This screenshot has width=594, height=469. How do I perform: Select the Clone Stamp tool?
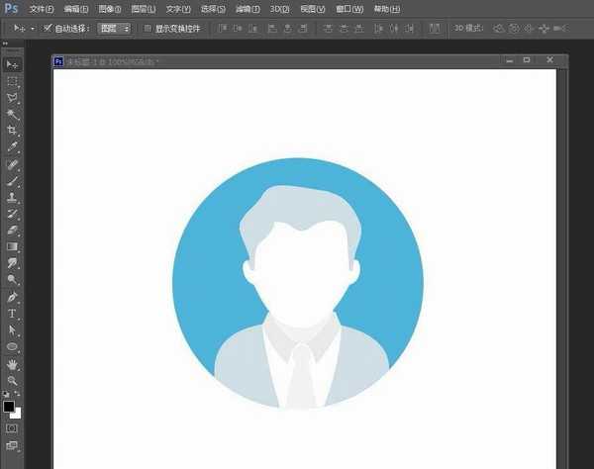(x=13, y=197)
